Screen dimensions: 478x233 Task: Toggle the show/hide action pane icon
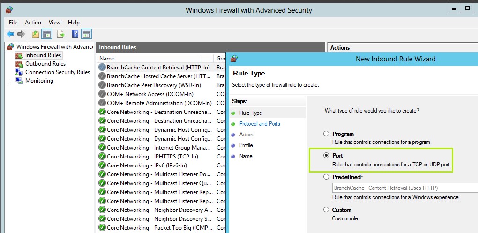tap(87, 34)
